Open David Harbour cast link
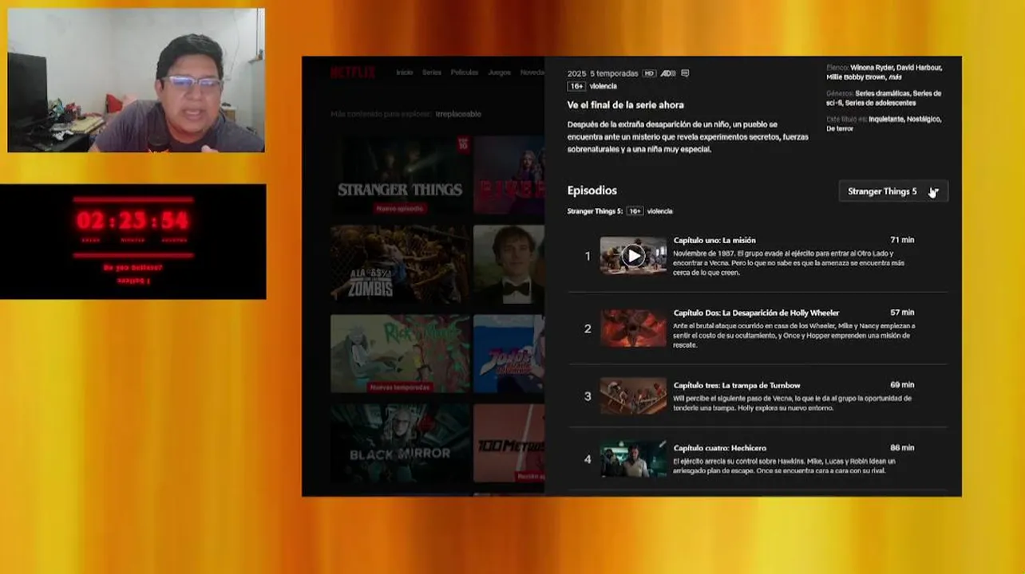1025x574 pixels. [919, 68]
